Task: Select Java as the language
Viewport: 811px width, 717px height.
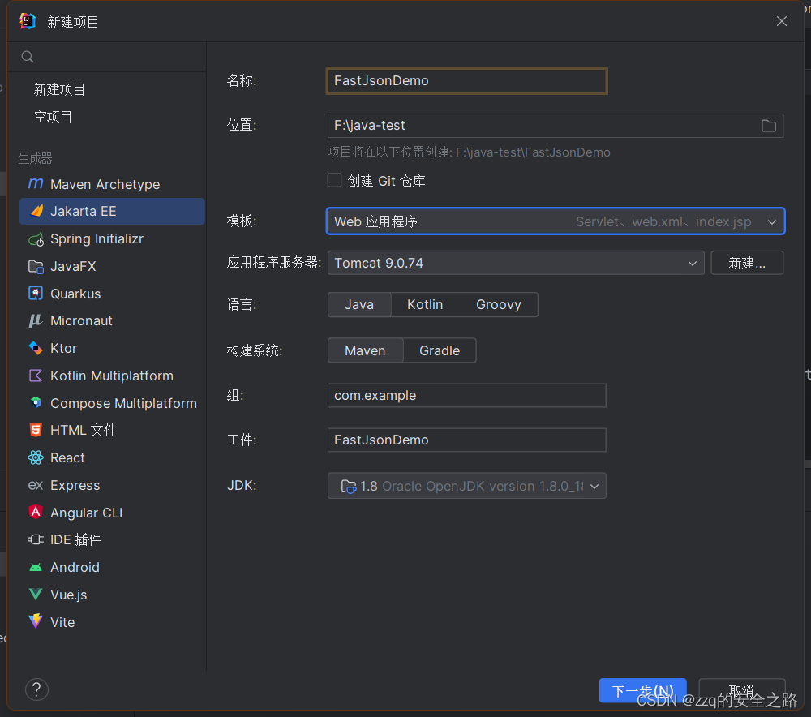Action: [359, 305]
